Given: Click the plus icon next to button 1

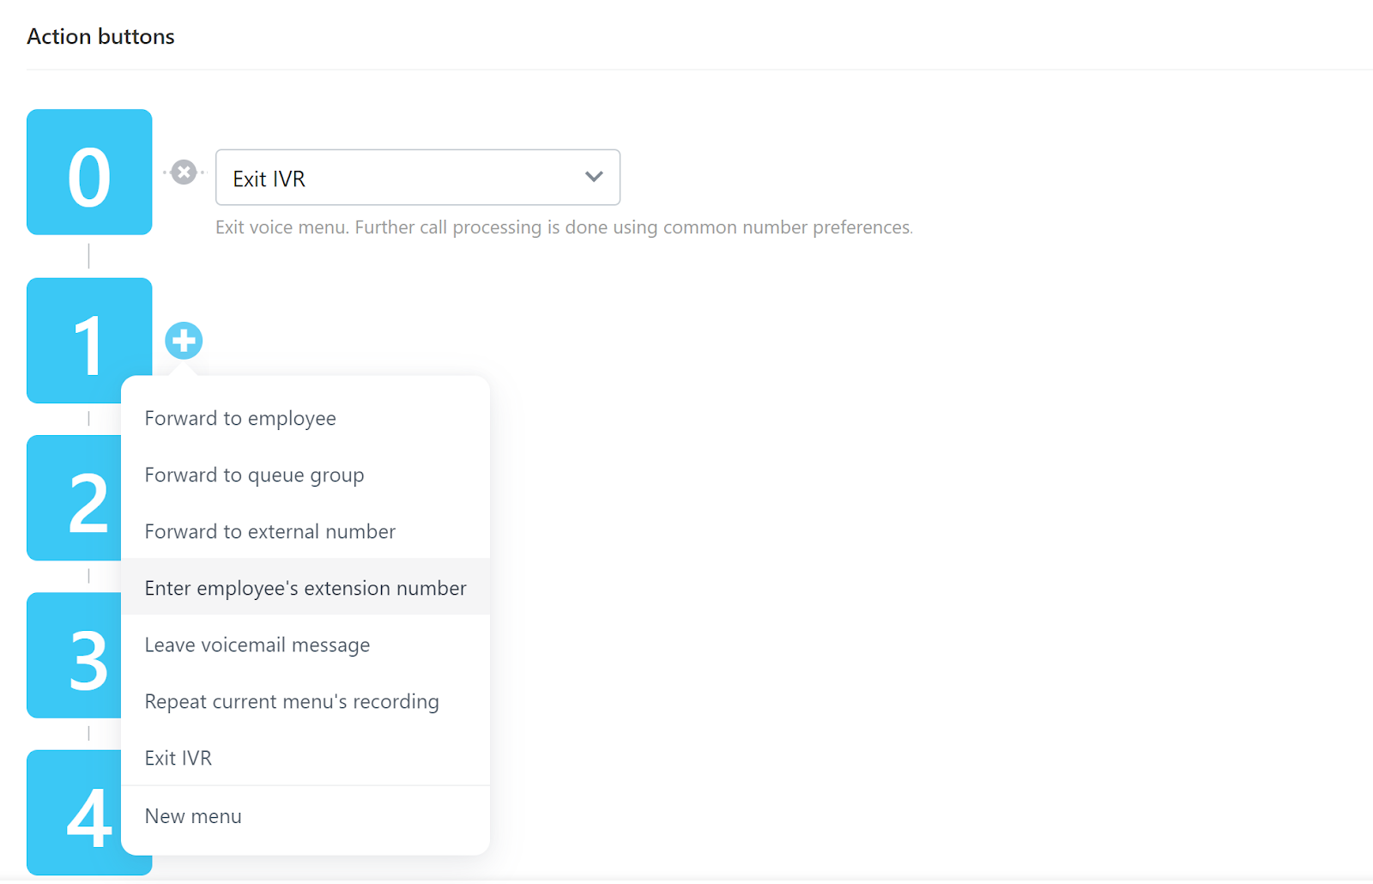Looking at the screenshot, I should click(184, 341).
